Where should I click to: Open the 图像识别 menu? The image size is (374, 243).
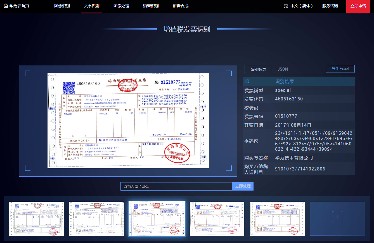click(62, 6)
